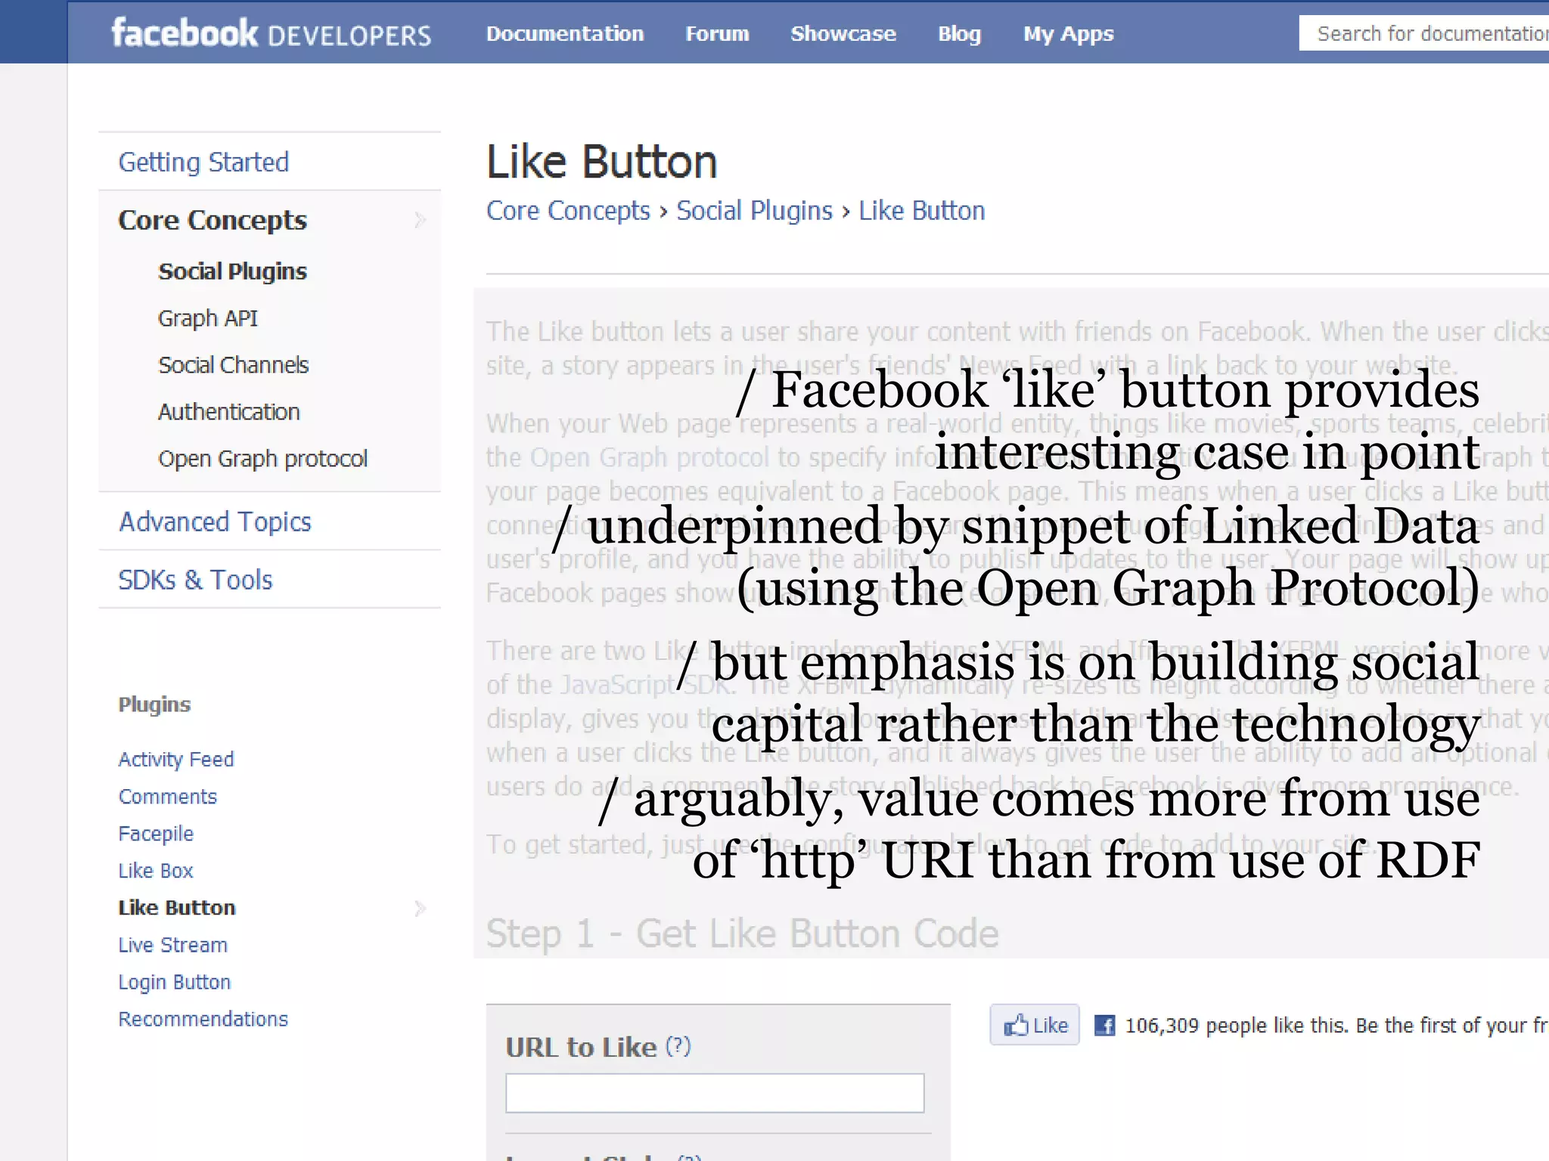This screenshot has width=1549, height=1161.
Task: Click Step 1 - Get Like Button Code heading
Action: (742, 933)
